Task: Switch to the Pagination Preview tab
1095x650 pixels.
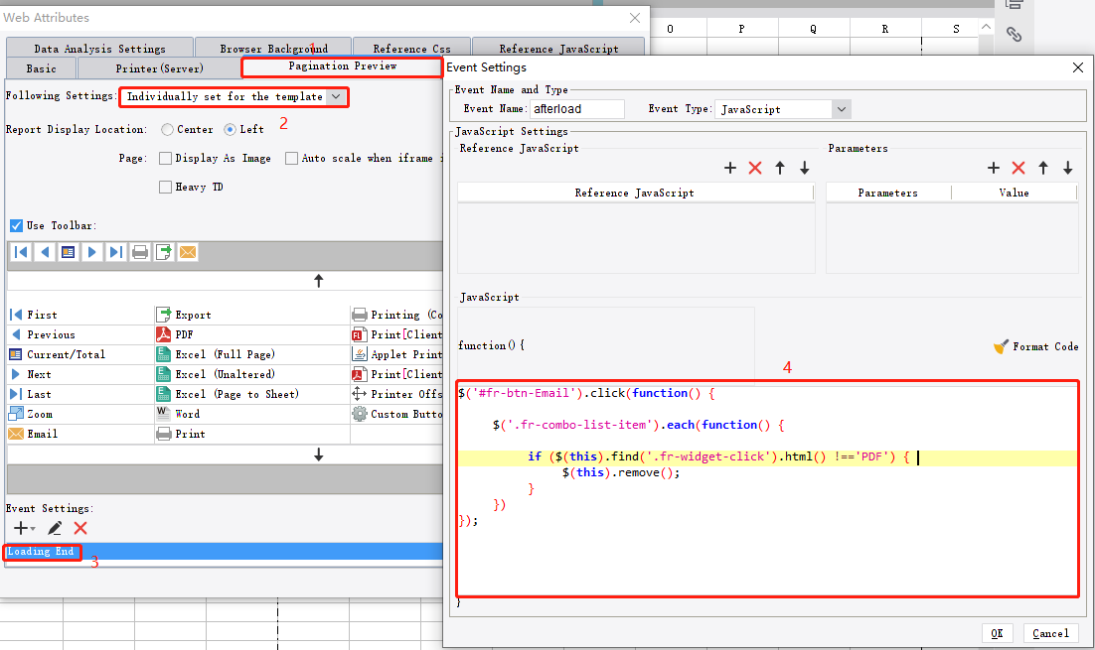Action: 342,66
